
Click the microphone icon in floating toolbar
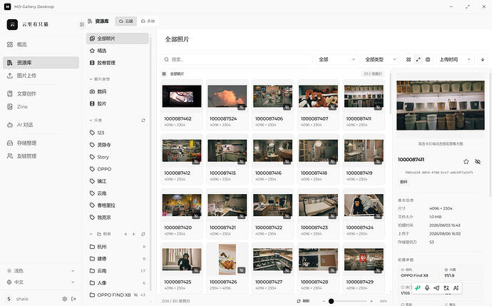[x=427, y=287]
